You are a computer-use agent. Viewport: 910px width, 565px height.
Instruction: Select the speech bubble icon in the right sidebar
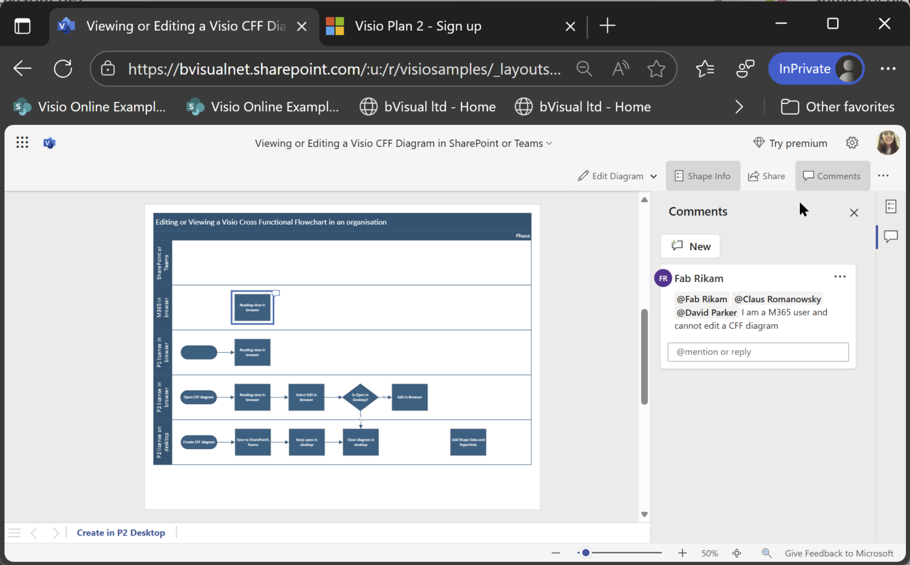(x=891, y=237)
